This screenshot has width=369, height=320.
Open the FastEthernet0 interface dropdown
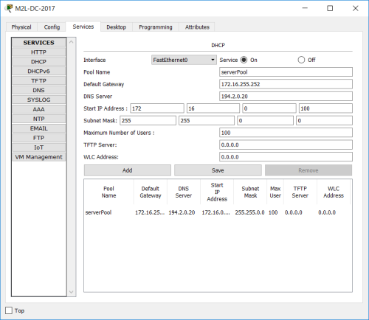(x=184, y=60)
